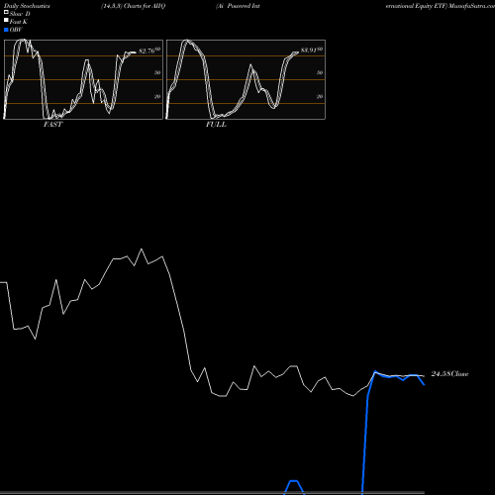Screen dimensions: 495x495
Task: Select the 'Fast K' legend label
Action: 19,22
